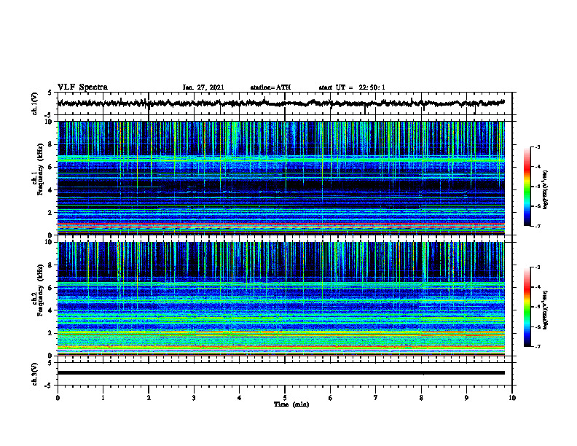Select the "start UT = 22:50:1" text
The width and height of the screenshot is (577, 446).
tap(352, 87)
